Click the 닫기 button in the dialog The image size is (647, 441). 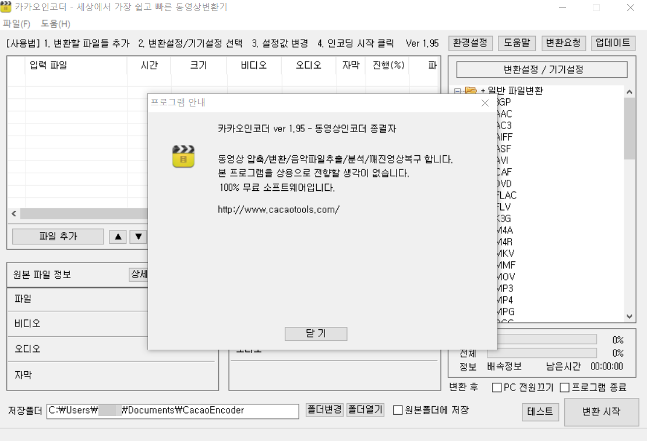point(316,333)
